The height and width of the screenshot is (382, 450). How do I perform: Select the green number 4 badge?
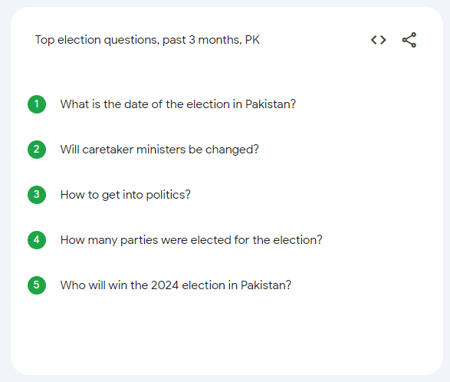37,240
